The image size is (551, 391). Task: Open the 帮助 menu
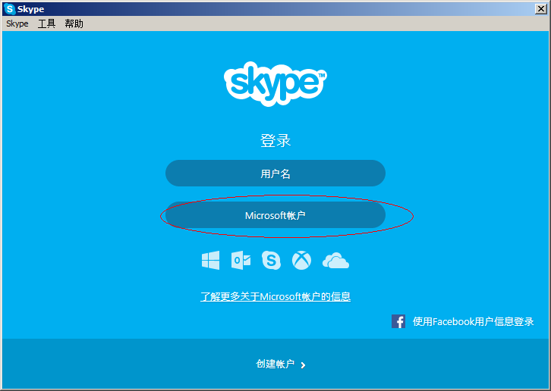click(74, 23)
